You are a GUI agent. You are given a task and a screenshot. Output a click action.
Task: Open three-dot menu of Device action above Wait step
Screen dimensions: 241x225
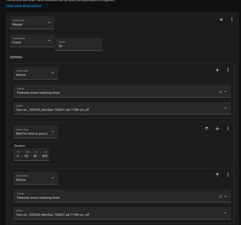click(x=228, y=70)
